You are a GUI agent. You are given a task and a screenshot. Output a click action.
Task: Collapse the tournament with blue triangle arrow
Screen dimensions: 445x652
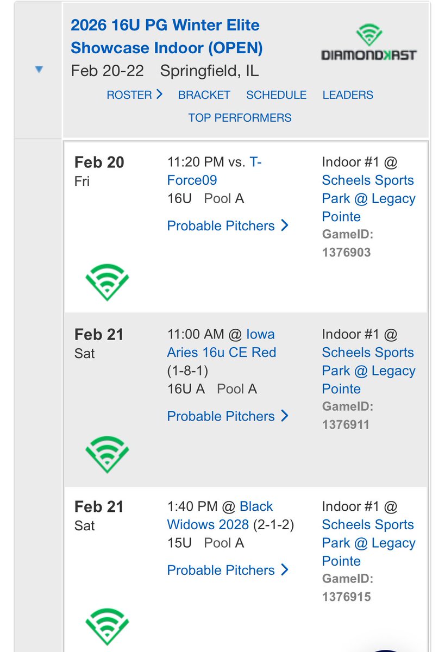(x=39, y=70)
